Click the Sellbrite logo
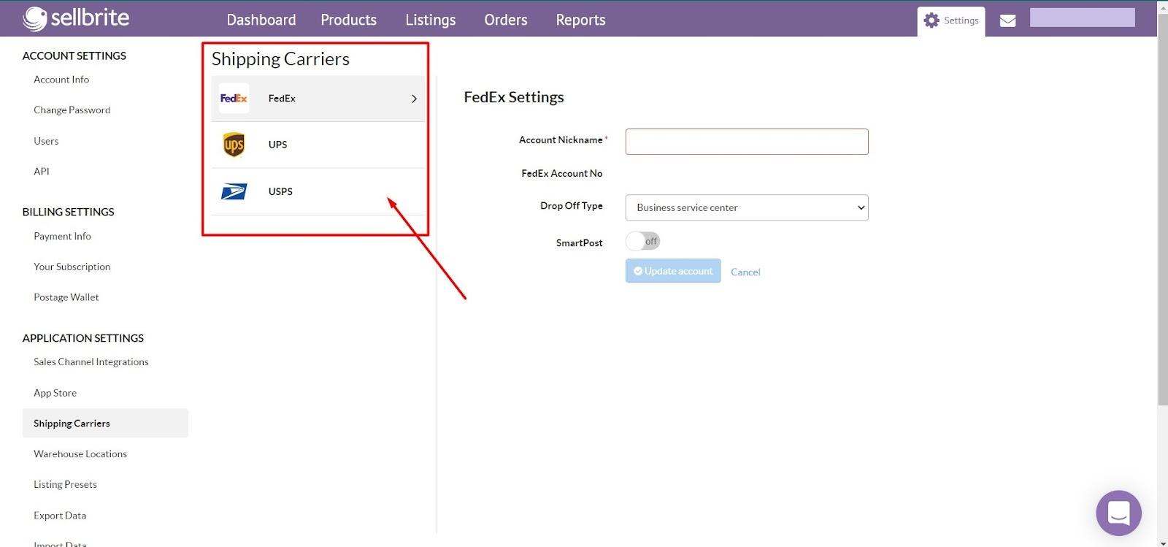The width and height of the screenshot is (1168, 547). (x=76, y=18)
